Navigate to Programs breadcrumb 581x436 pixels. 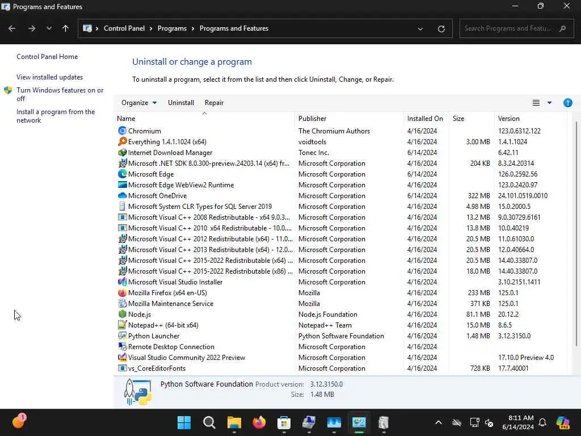click(172, 28)
